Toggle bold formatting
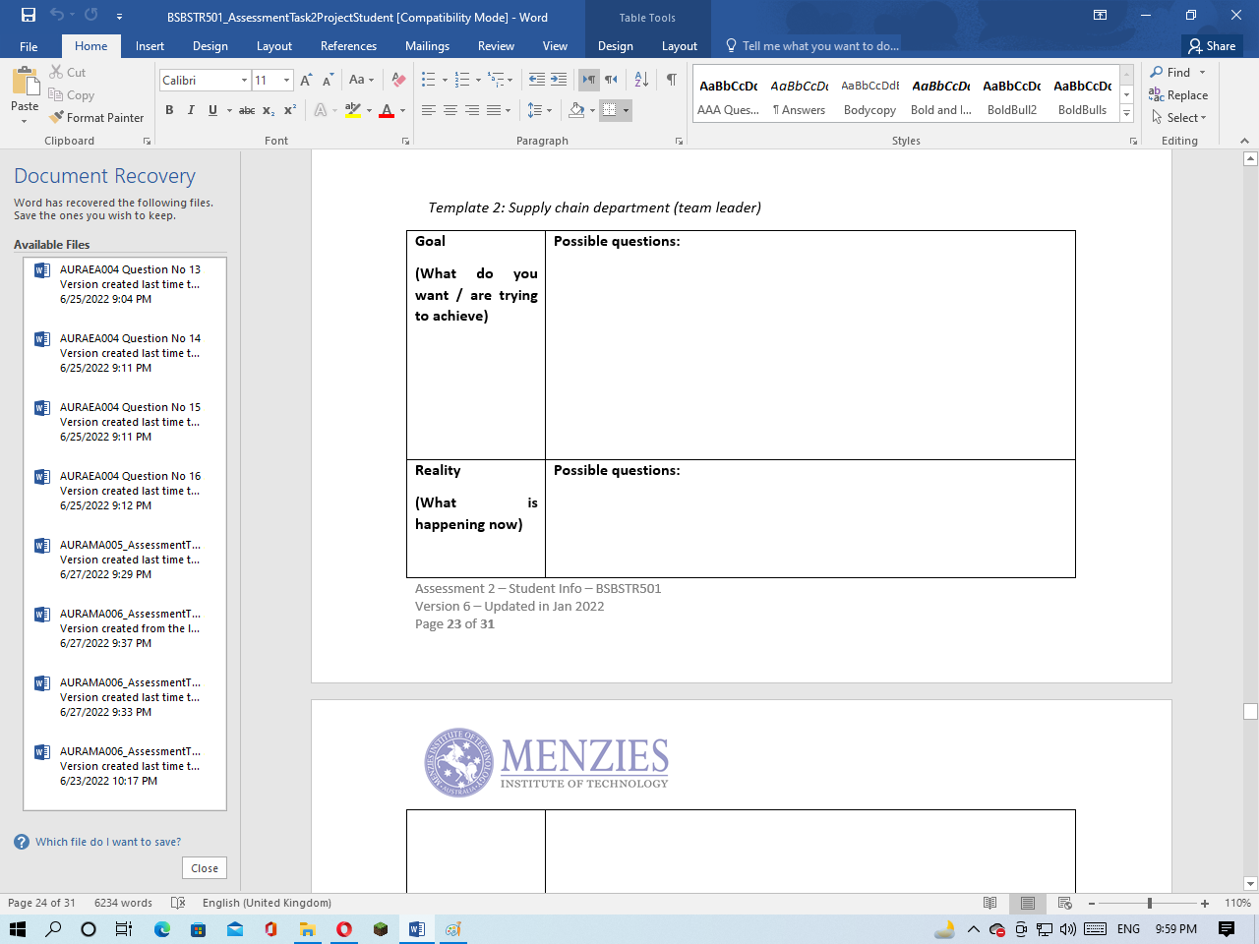The width and height of the screenshot is (1259, 944). point(168,109)
